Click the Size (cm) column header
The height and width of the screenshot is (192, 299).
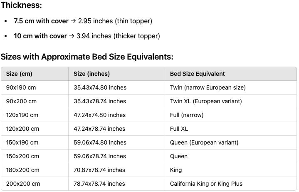[x=19, y=74]
